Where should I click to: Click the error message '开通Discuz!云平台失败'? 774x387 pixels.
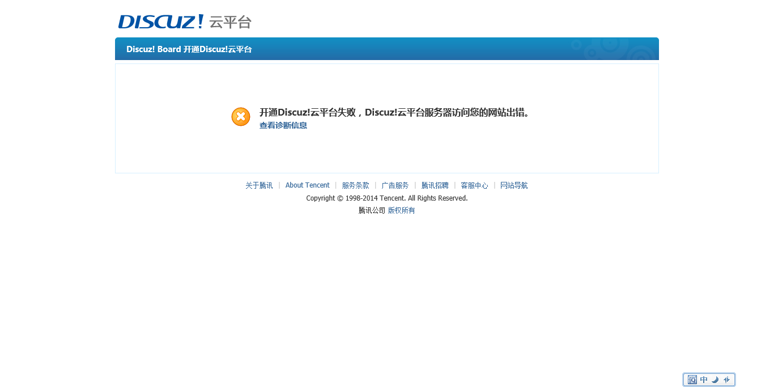pos(307,112)
